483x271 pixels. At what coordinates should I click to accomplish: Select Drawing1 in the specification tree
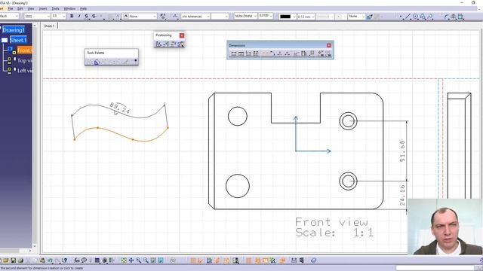coord(14,30)
